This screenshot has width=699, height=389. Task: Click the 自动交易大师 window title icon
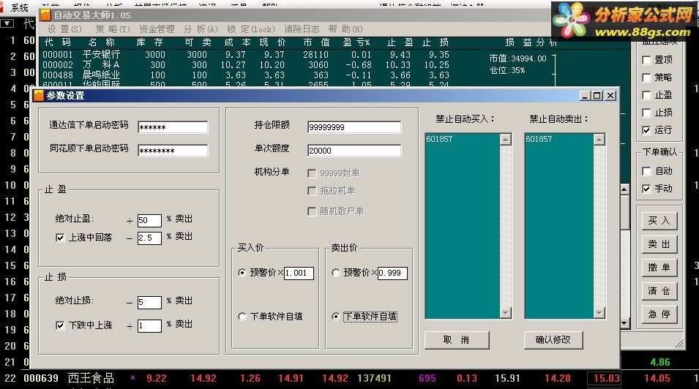[45, 15]
